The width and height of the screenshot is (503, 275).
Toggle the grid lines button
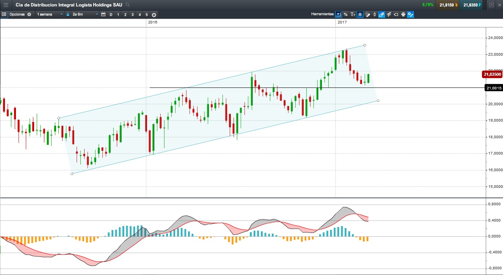360,14
